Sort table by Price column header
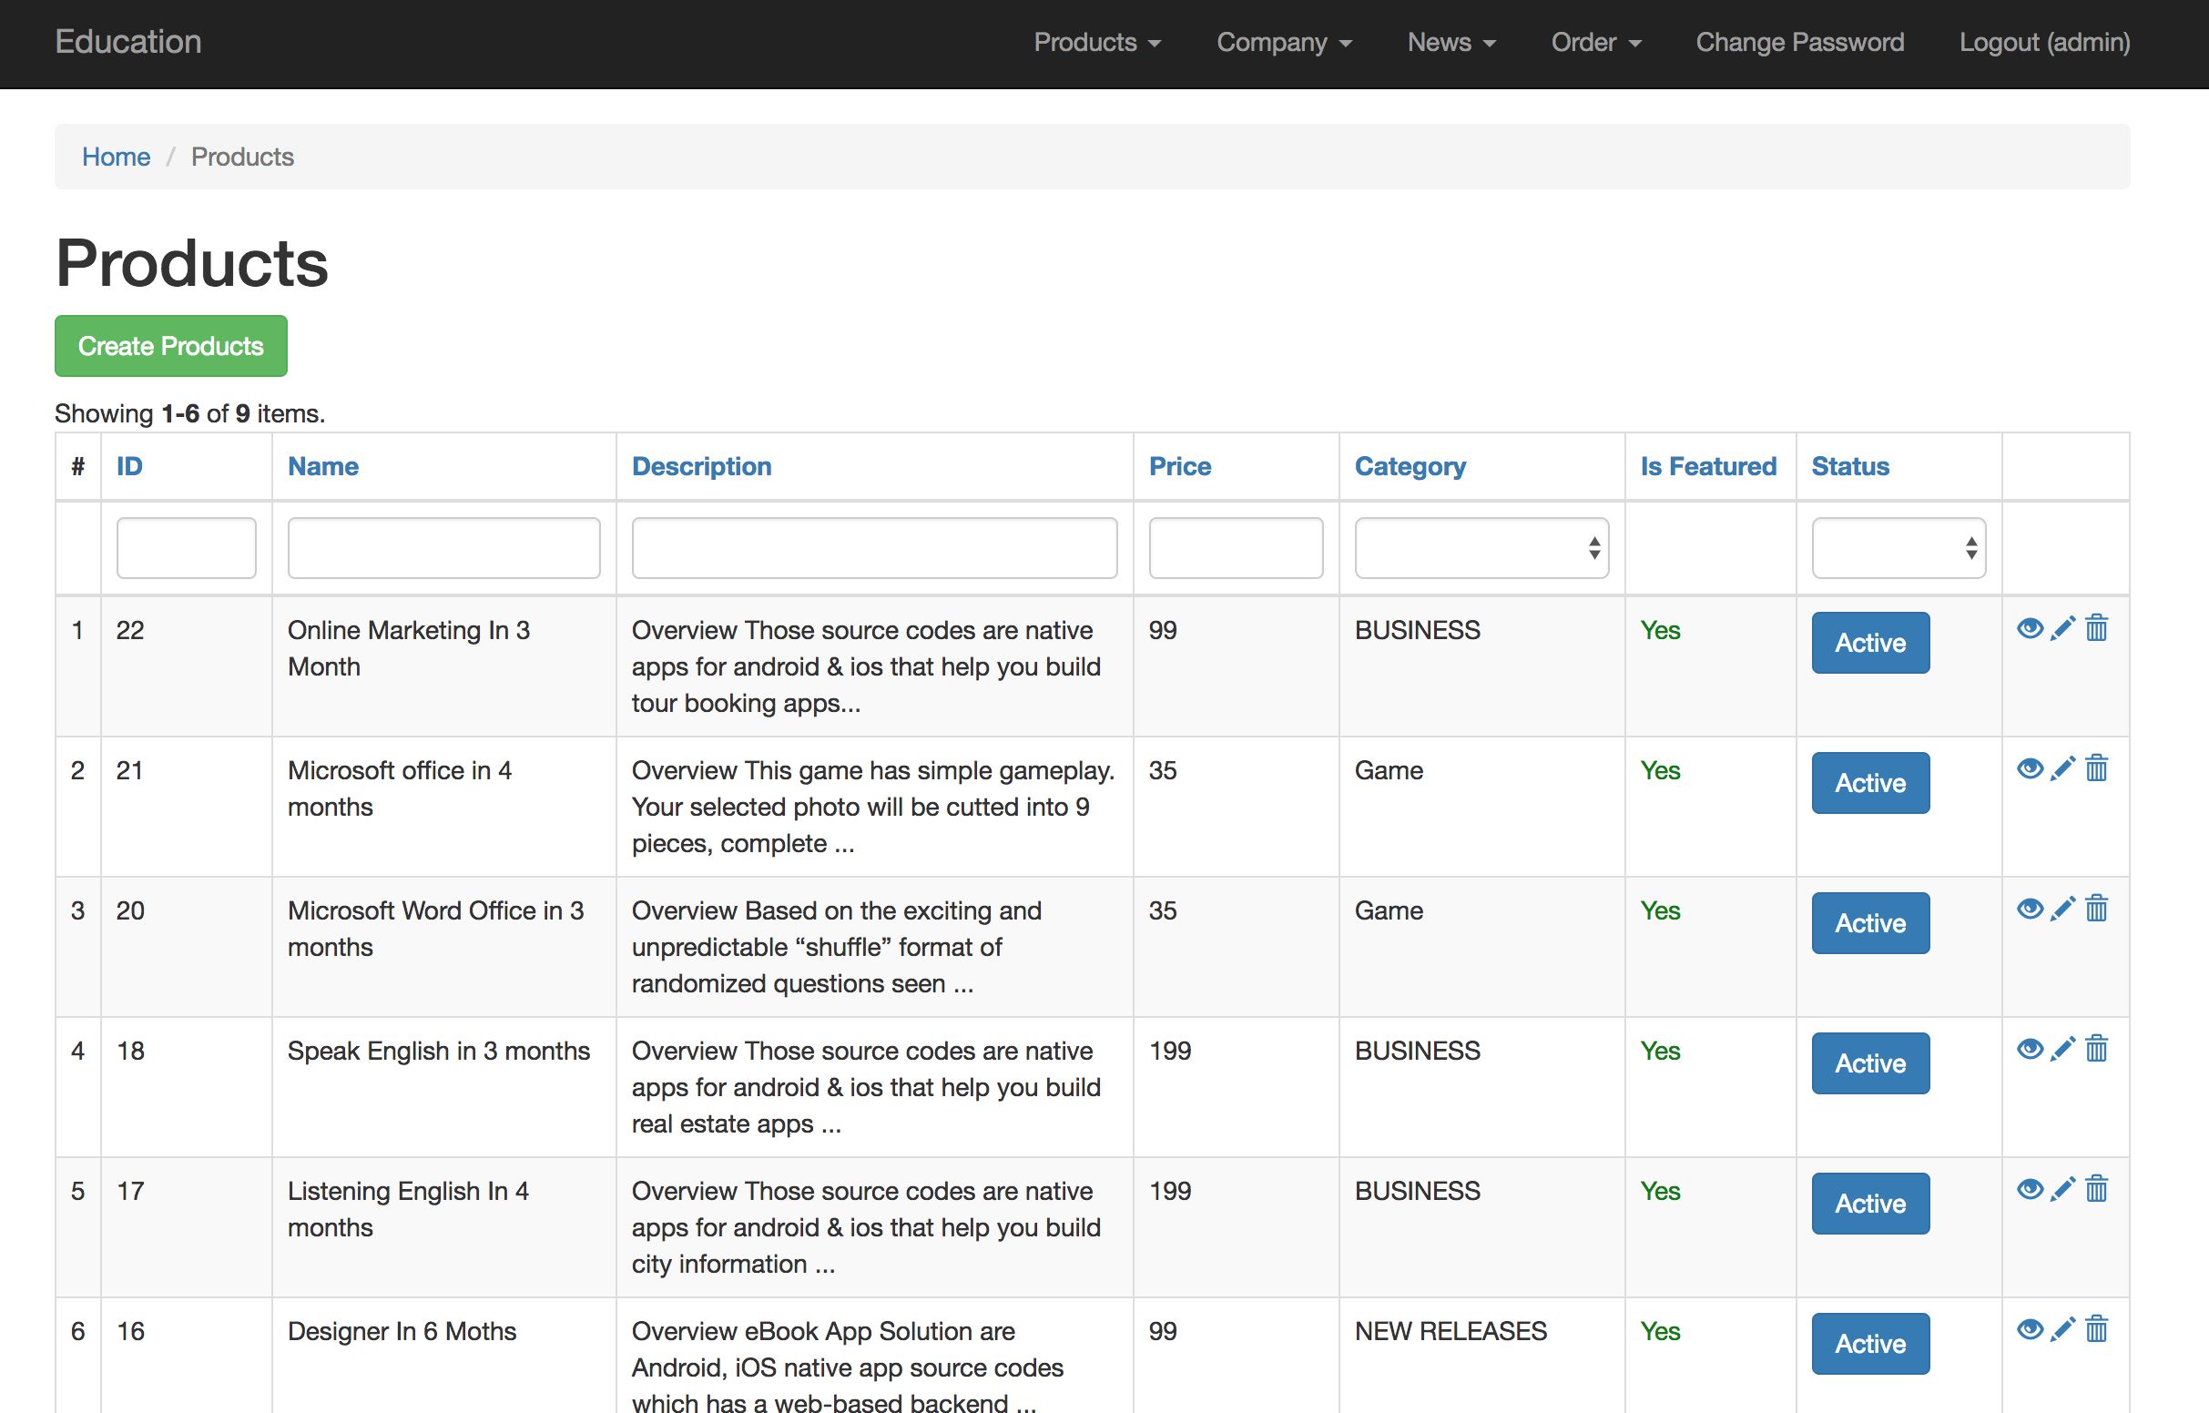Screen dimensions: 2209x1413 point(1179,466)
